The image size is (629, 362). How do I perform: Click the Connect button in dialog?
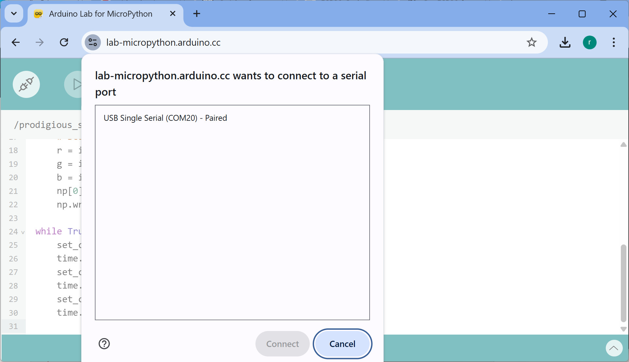pos(282,344)
